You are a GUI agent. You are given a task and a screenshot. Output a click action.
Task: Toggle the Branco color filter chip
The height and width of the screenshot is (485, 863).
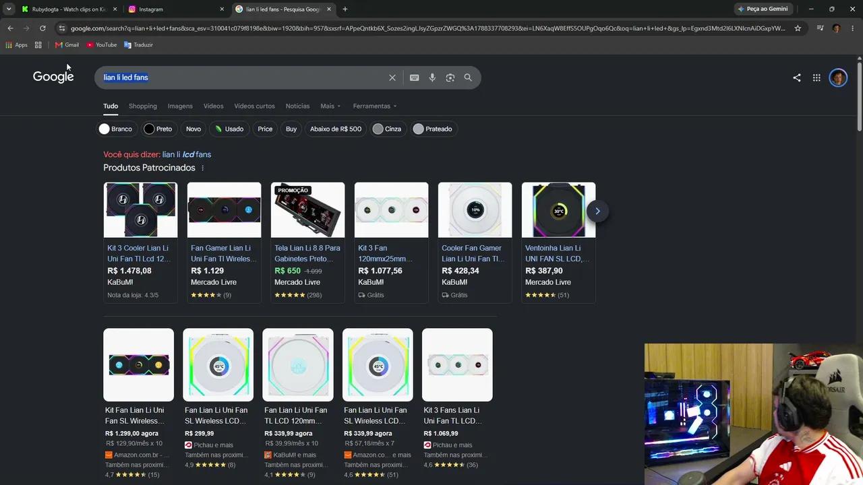tap(117, 129)
